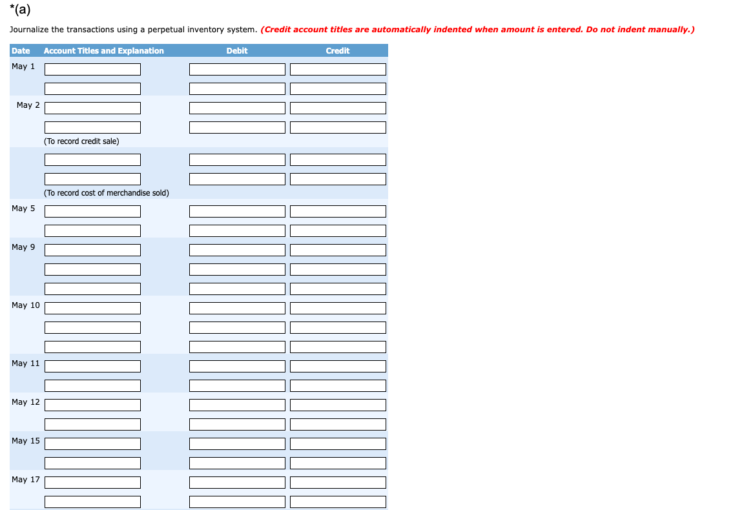The width and height of the screenshot is (755, 510).
Task: Select the May 1 second credit field
Action: [x=338, y=88]
